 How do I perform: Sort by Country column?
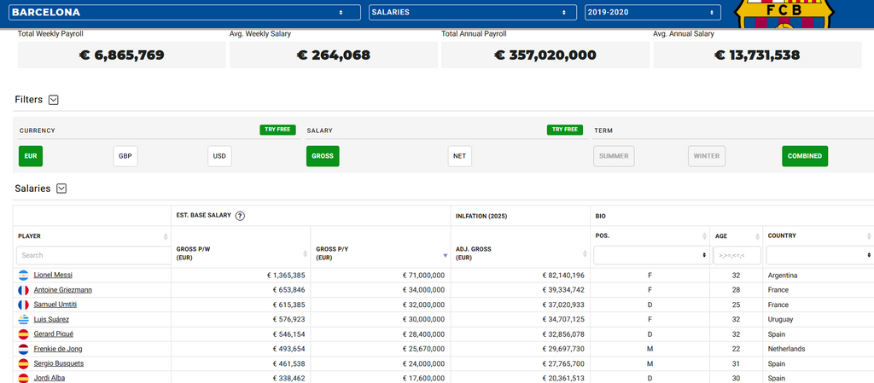coord(870,236)
